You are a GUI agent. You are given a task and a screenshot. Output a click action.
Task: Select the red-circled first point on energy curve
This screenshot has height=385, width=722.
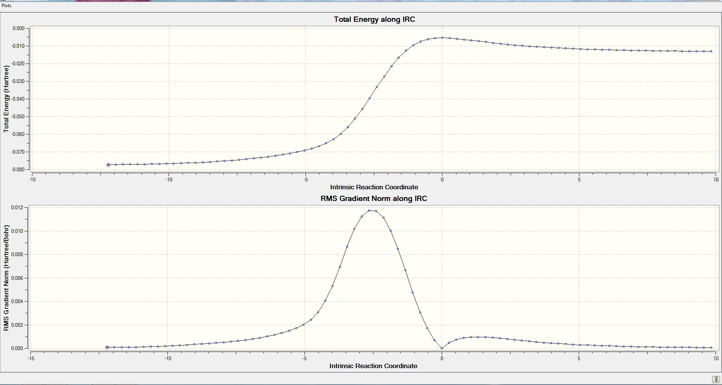(x=108, y=165)
